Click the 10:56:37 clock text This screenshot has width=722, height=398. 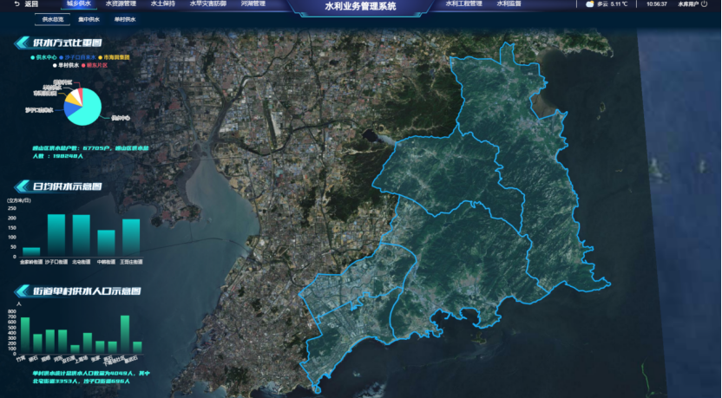click(x=657, y=3)
